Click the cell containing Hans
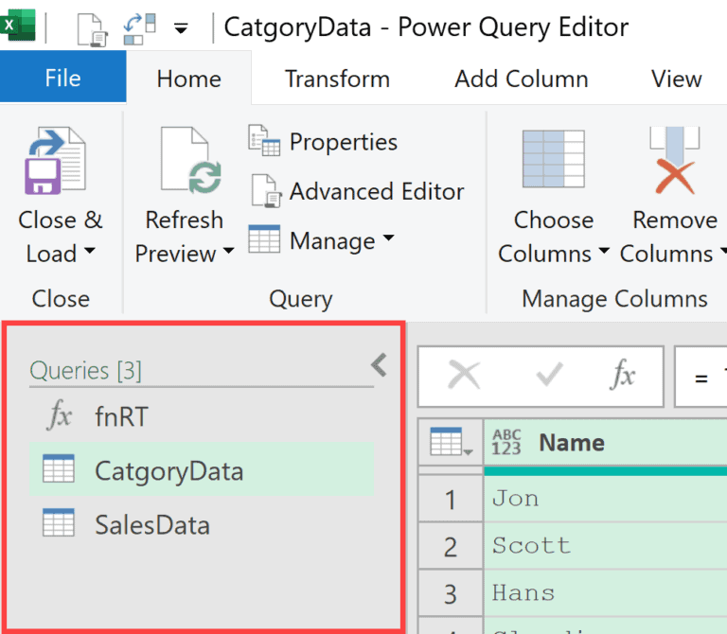 606,592
